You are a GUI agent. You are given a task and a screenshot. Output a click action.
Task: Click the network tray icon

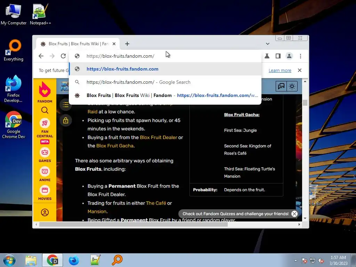coord(313,260)
